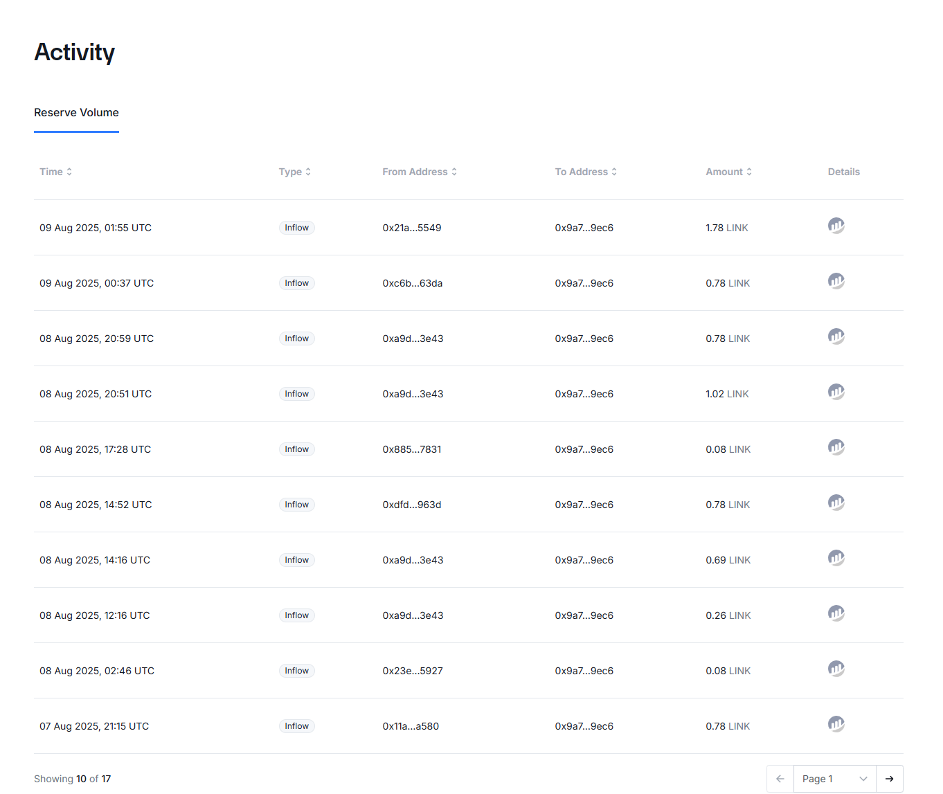This screenshot has height=794, width=943.
Task: Click to address in 09 Aug 01:55 row
Action: click(584, 228)
